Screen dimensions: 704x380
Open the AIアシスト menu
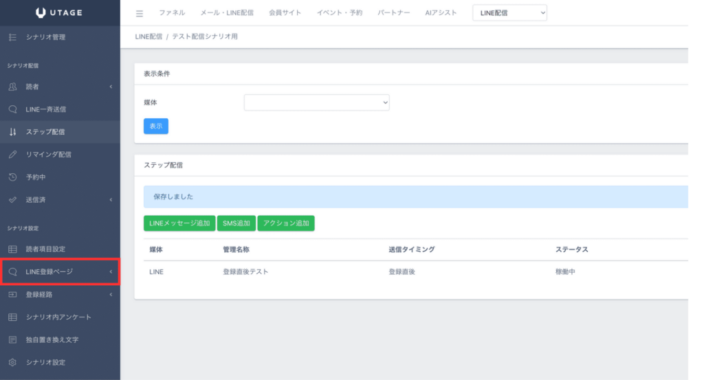(x=441, y=12)
